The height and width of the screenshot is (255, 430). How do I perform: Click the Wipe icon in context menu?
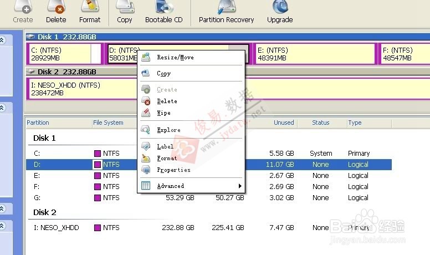[x=146, y=113]
